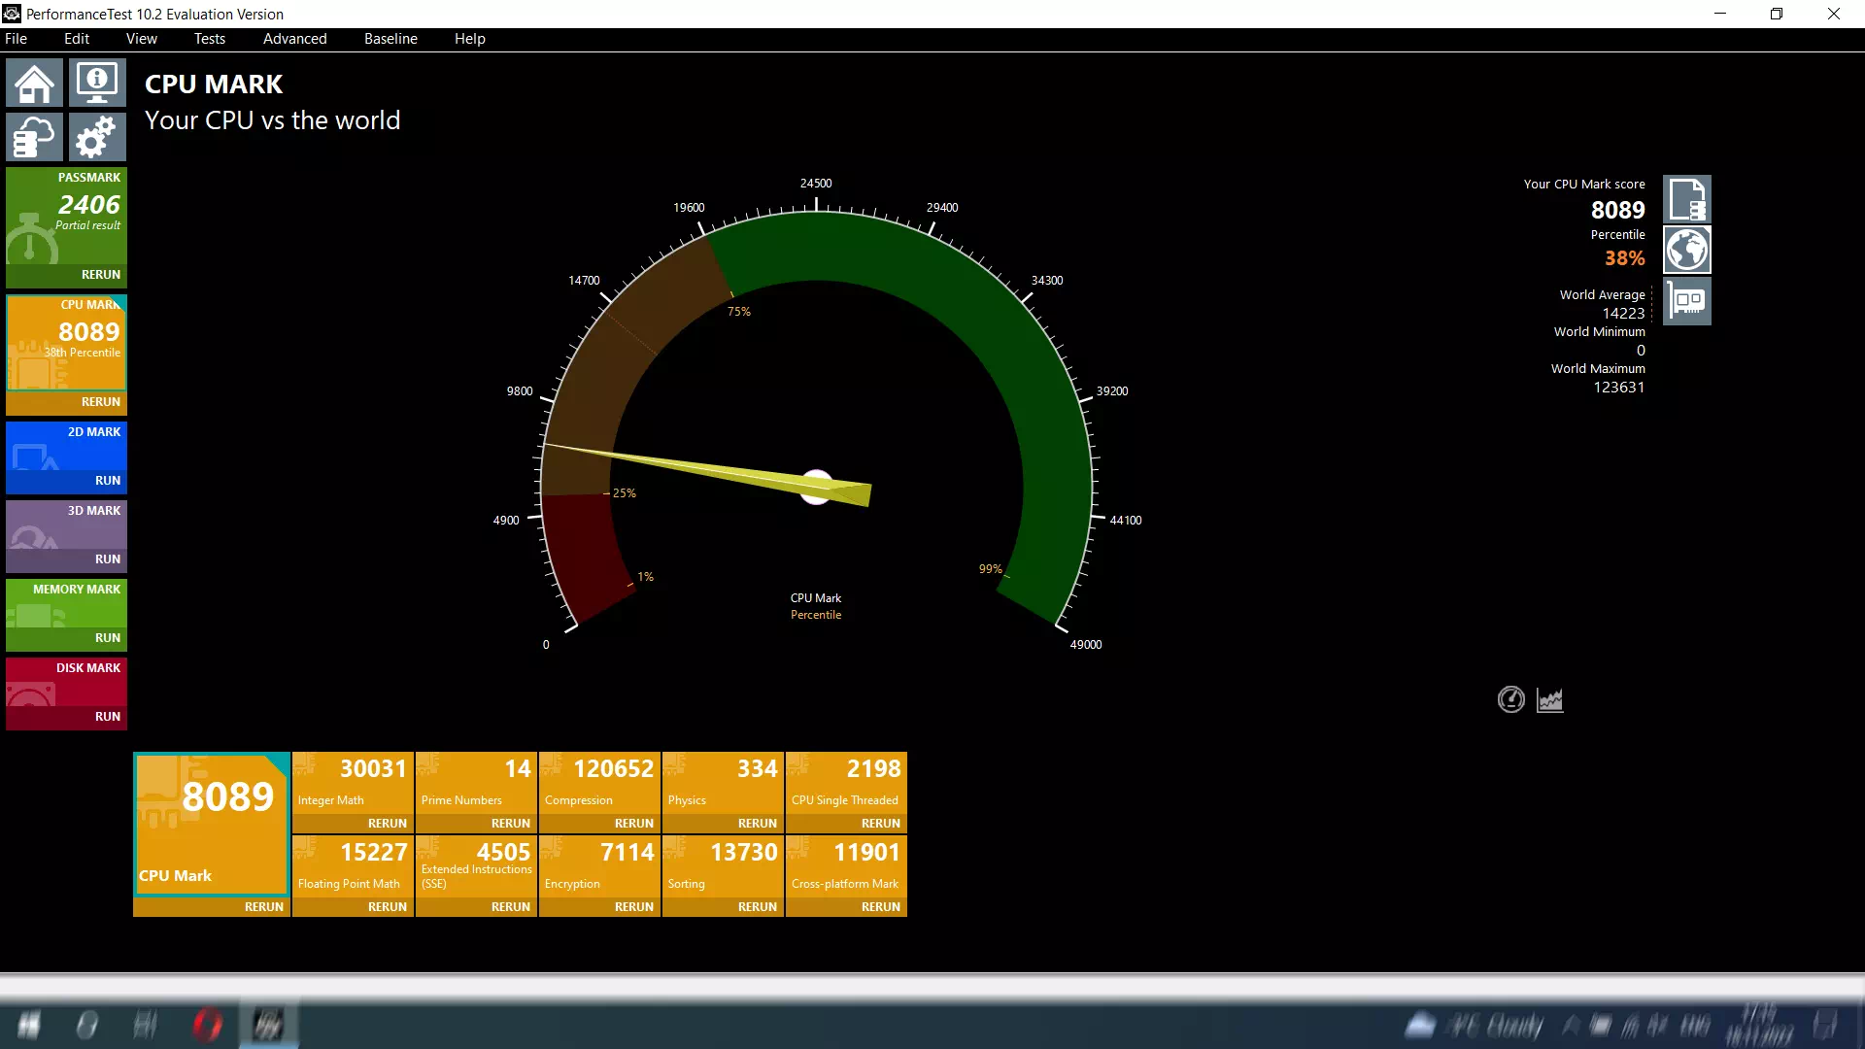Rerun the Integer Math test

tap(387, 824)
